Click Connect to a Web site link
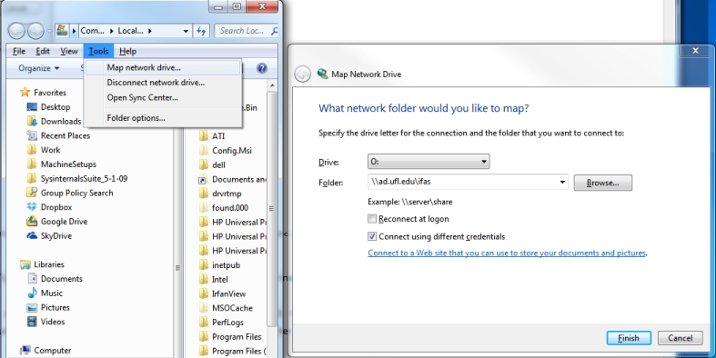The image size is (716, 358). pyautogui.click(x=507, y=253)
